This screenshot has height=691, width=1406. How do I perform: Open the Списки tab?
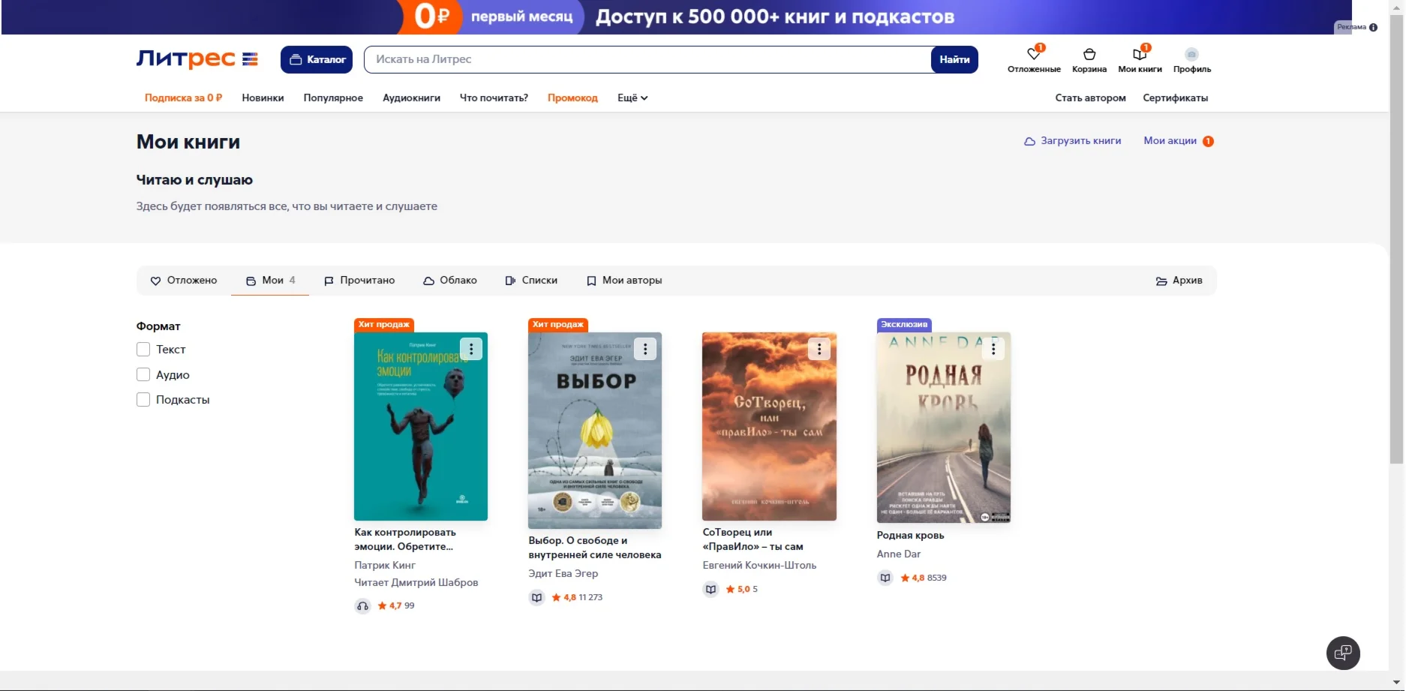click(531, 281)
